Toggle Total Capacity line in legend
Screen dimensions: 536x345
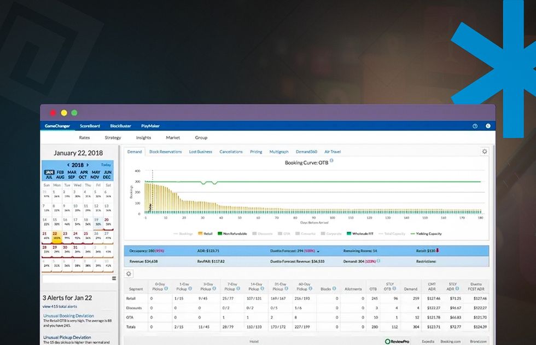[x=392, y=234]
